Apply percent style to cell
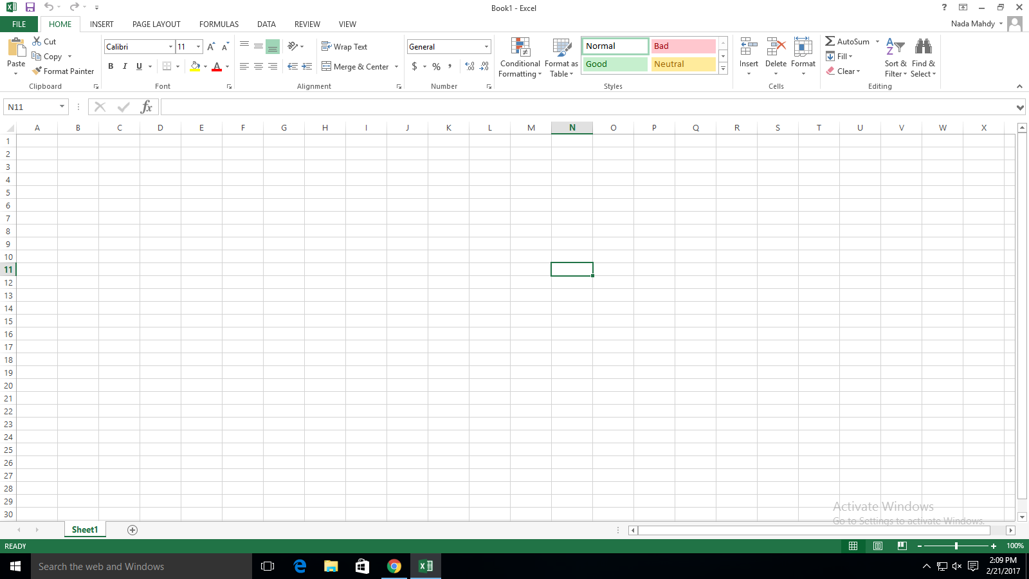The image size is (1029, 579). point(437,66)
